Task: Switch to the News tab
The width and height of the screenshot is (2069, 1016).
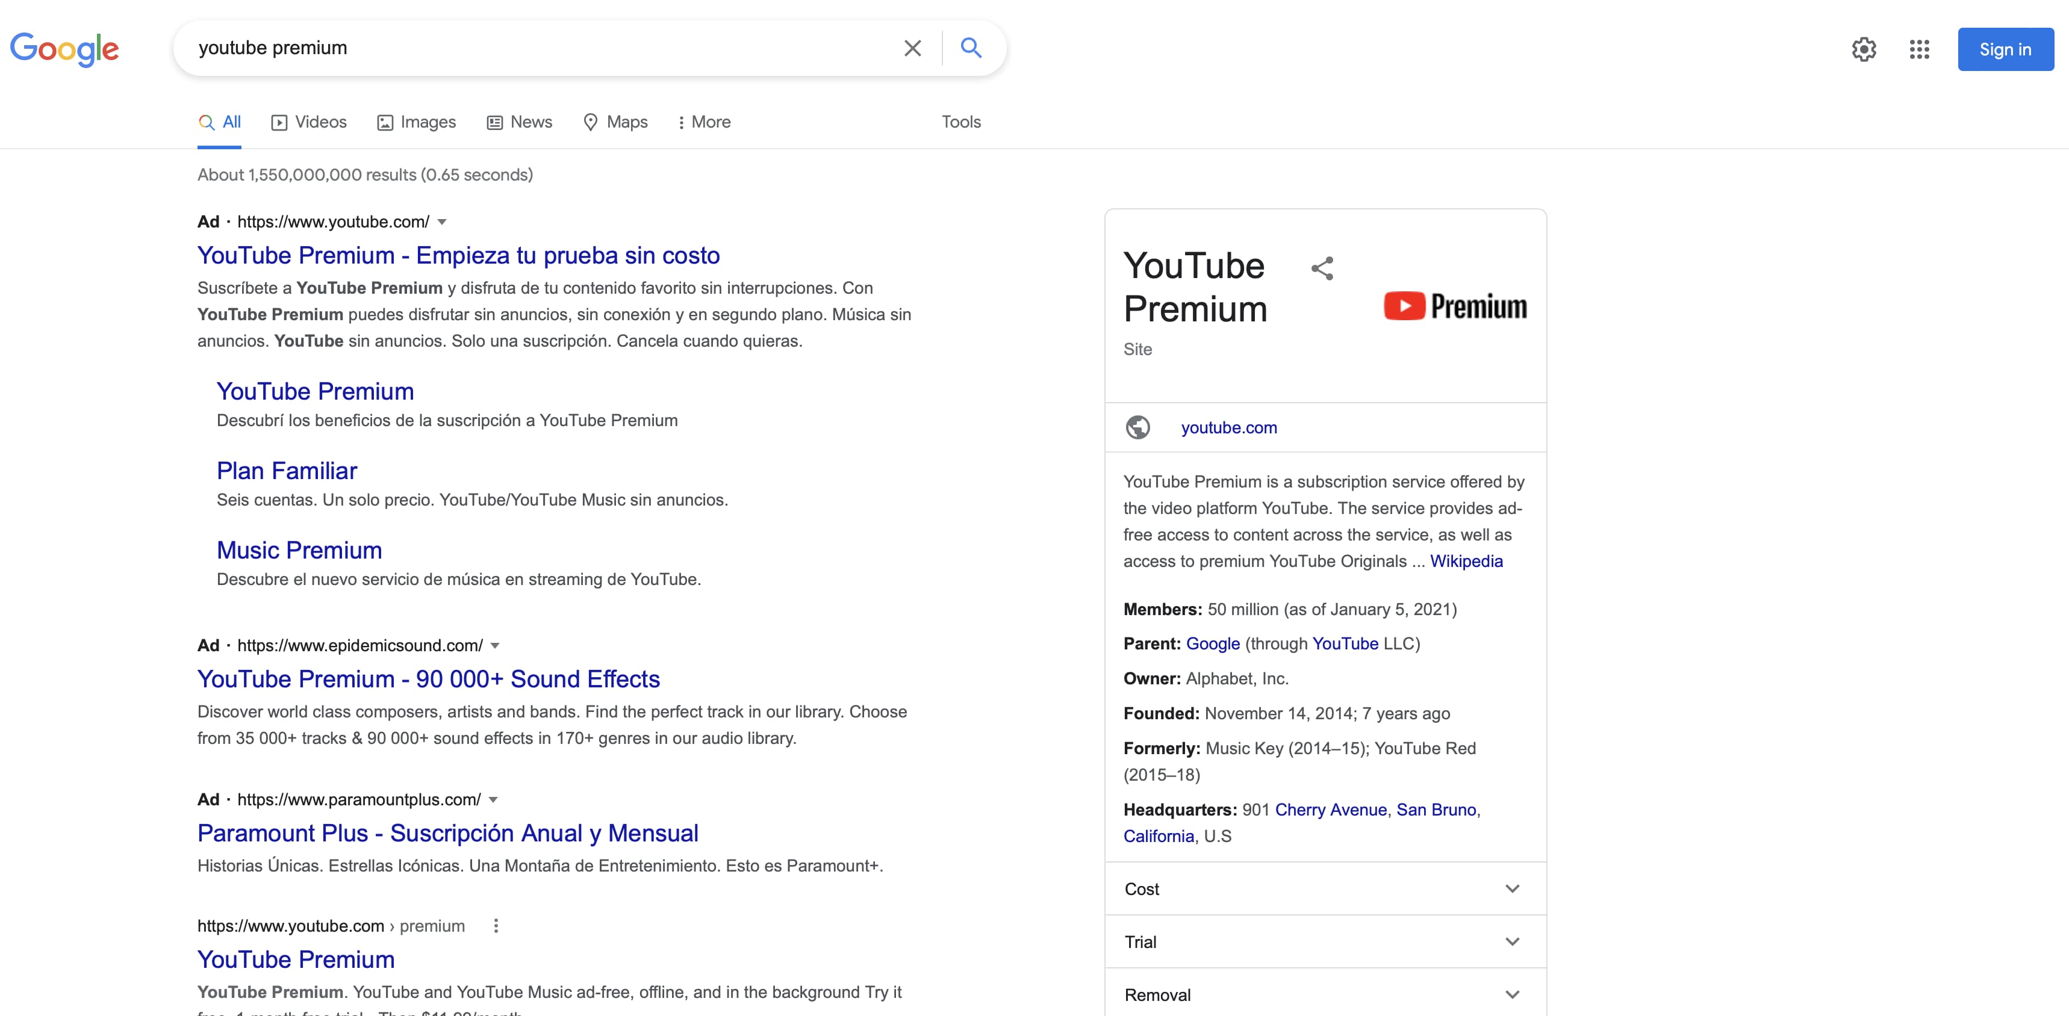Action: coord(520,122)
